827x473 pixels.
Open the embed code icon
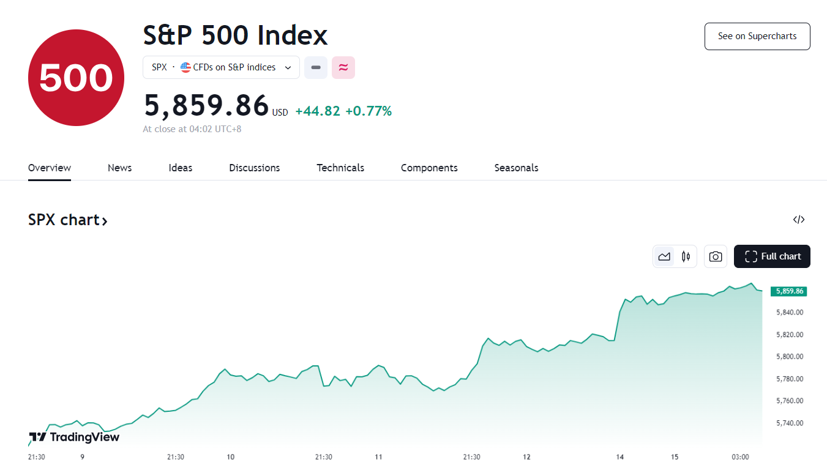click(798, 220)
